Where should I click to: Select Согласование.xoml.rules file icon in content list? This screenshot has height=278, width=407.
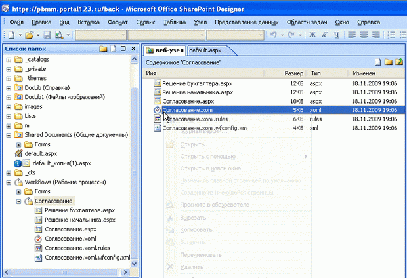[157, 119]
